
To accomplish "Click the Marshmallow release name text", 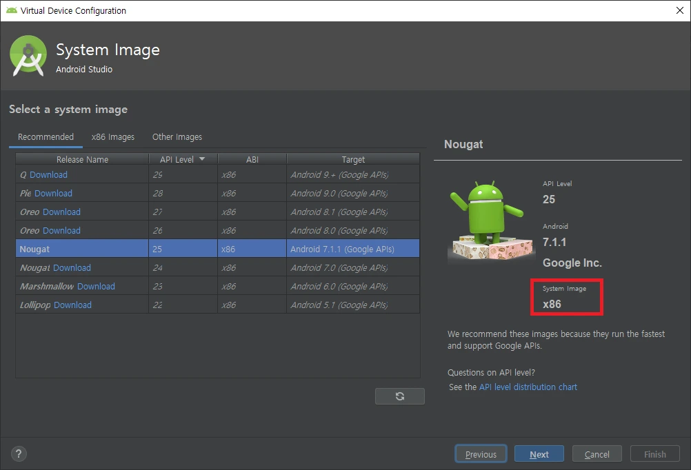I will (x=47, y=286).
